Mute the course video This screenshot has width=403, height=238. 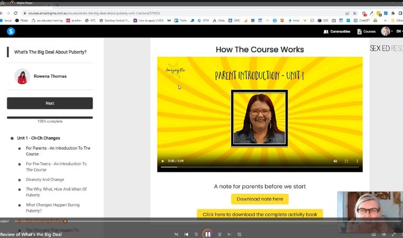click(335, 161)
